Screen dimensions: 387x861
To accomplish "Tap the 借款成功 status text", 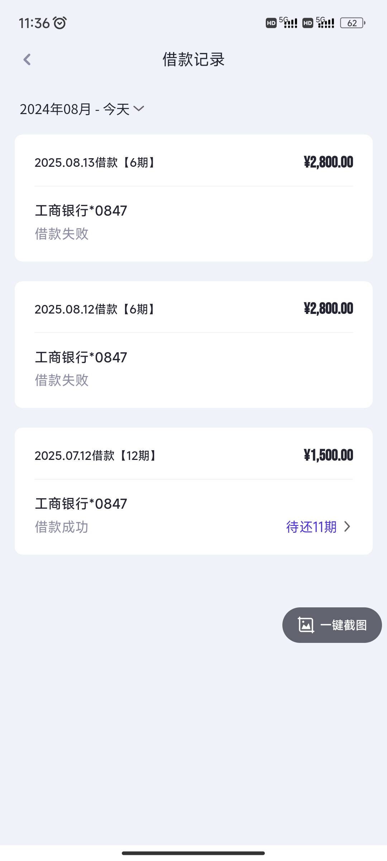I will 62,527.
